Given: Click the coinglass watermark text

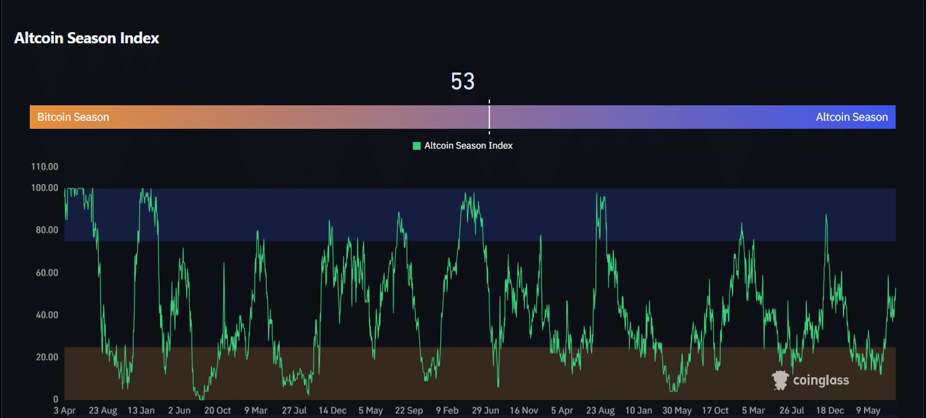Looking at the screenshot, I should [x=821, y=380].
